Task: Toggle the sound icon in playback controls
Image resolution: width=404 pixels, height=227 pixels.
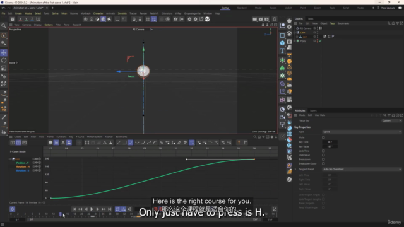Action: [x=129, y=209]
